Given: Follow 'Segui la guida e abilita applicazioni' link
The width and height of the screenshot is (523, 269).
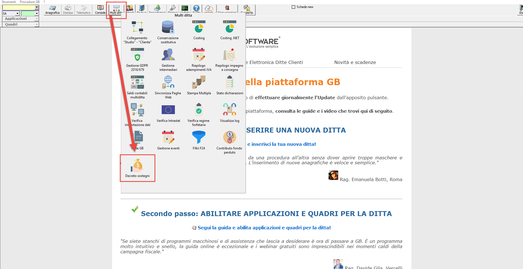Looking at the screenshot, I should 264,228.
